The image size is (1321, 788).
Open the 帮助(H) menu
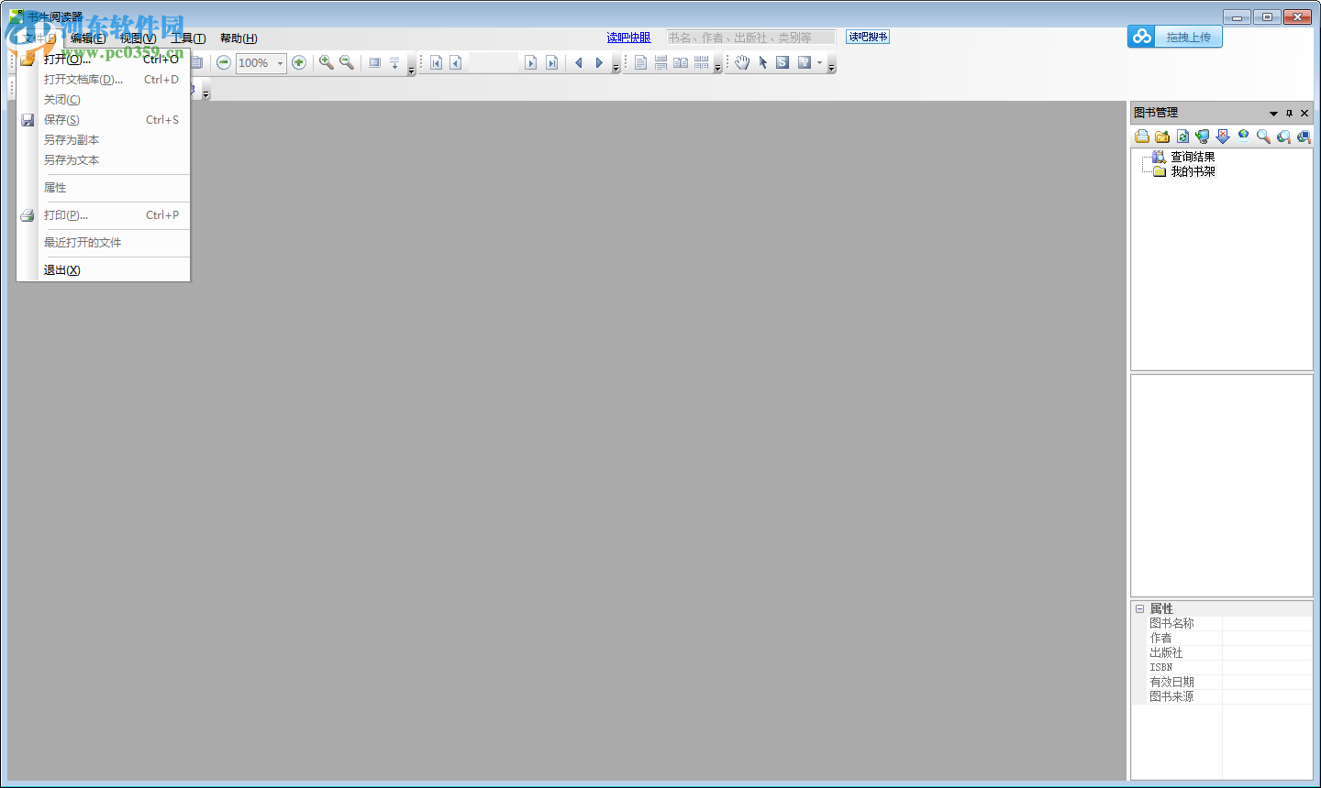(239, 38)
